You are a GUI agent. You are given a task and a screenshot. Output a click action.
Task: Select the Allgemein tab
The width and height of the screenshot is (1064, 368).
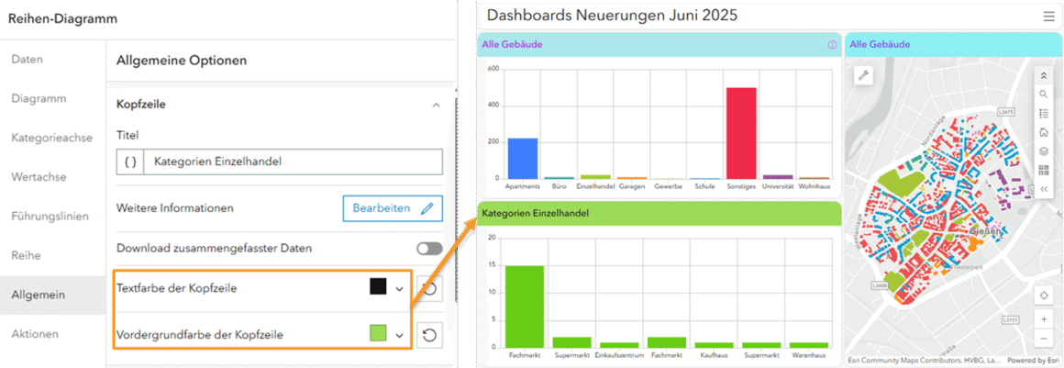tap(53, 295)
